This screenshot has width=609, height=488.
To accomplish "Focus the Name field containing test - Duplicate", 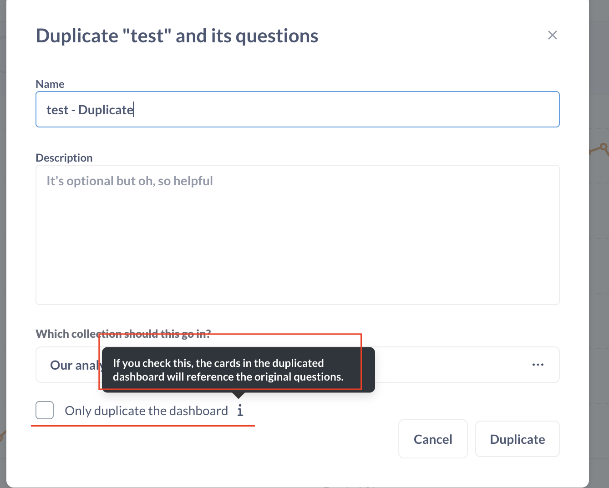I will [298, 109].
